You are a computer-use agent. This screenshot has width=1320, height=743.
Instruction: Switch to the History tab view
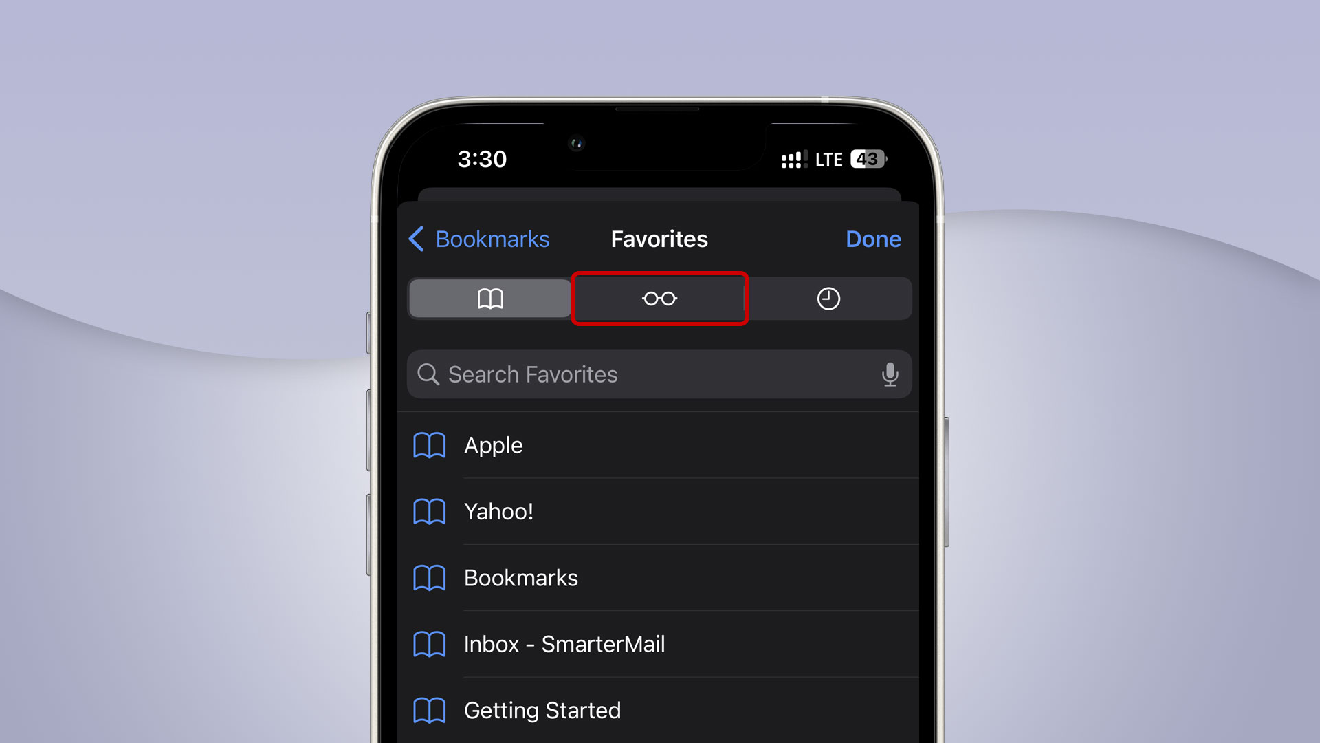tap(827, 299)
